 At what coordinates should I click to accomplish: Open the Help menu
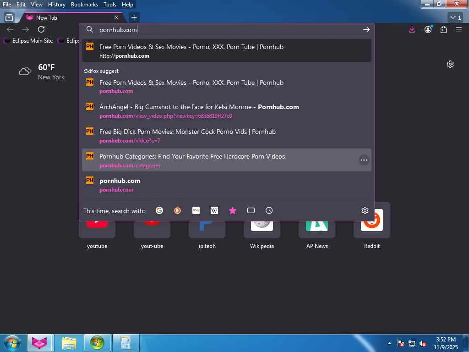pos(127,5)
